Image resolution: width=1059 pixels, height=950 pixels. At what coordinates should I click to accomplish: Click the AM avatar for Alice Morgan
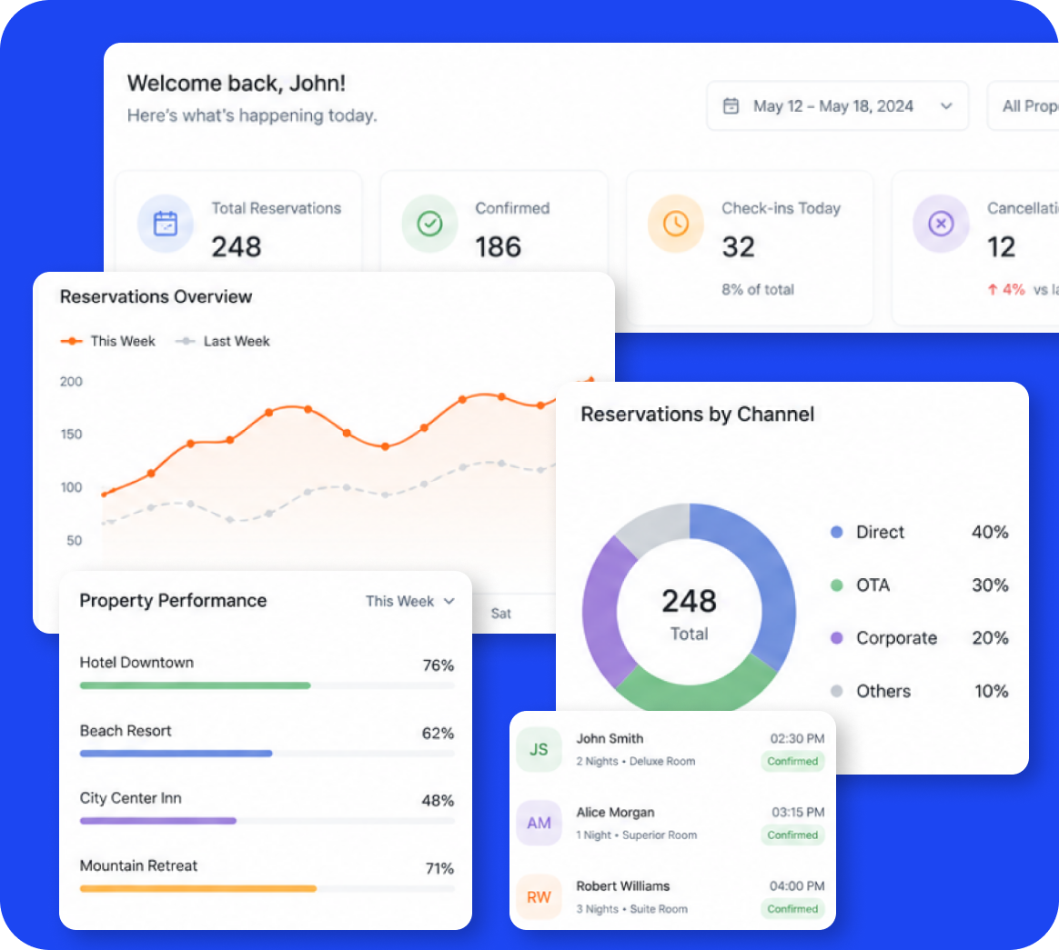[539, 823]
